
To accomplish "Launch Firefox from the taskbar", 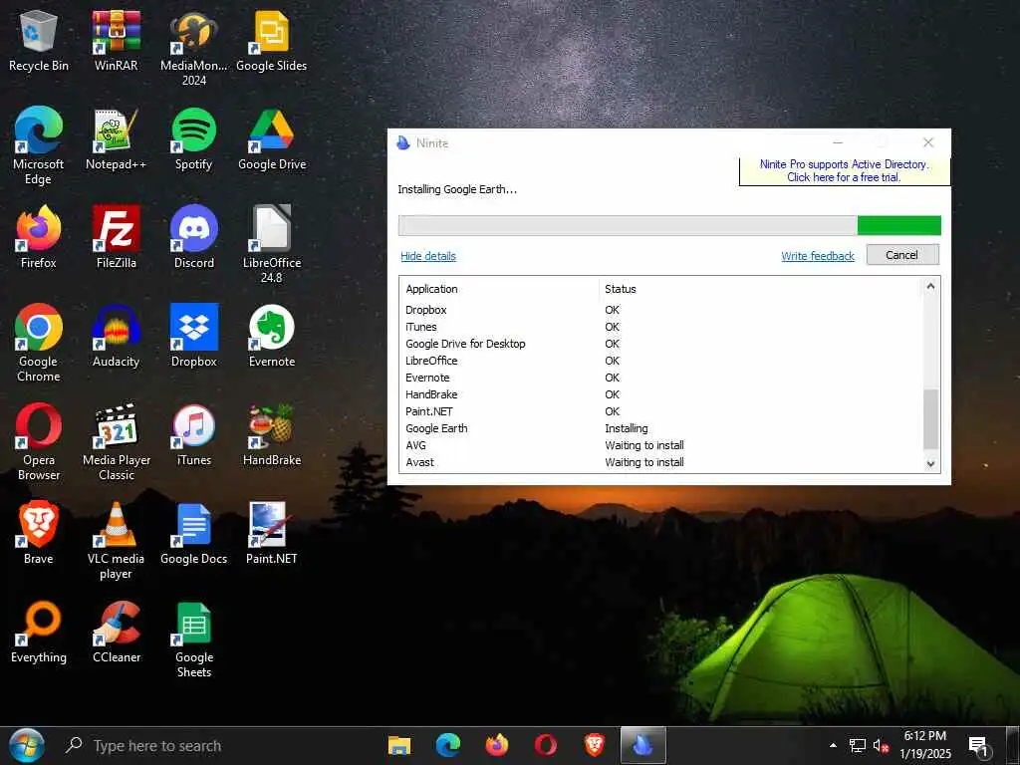I will pyautogui.click(x=496, y=745).
